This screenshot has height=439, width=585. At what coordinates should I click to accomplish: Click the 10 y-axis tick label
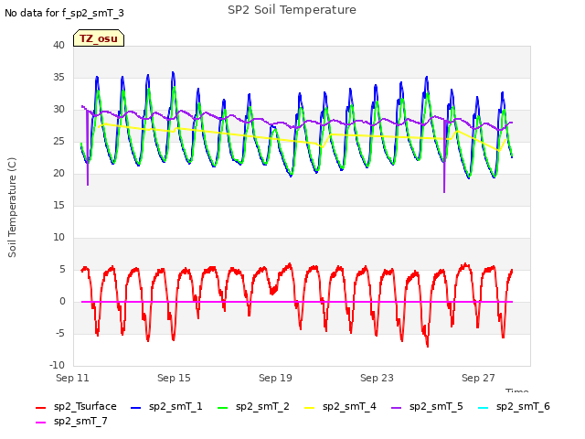coord(58,238)
